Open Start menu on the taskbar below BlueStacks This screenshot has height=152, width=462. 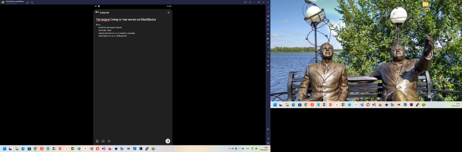(x=4, y=149)
